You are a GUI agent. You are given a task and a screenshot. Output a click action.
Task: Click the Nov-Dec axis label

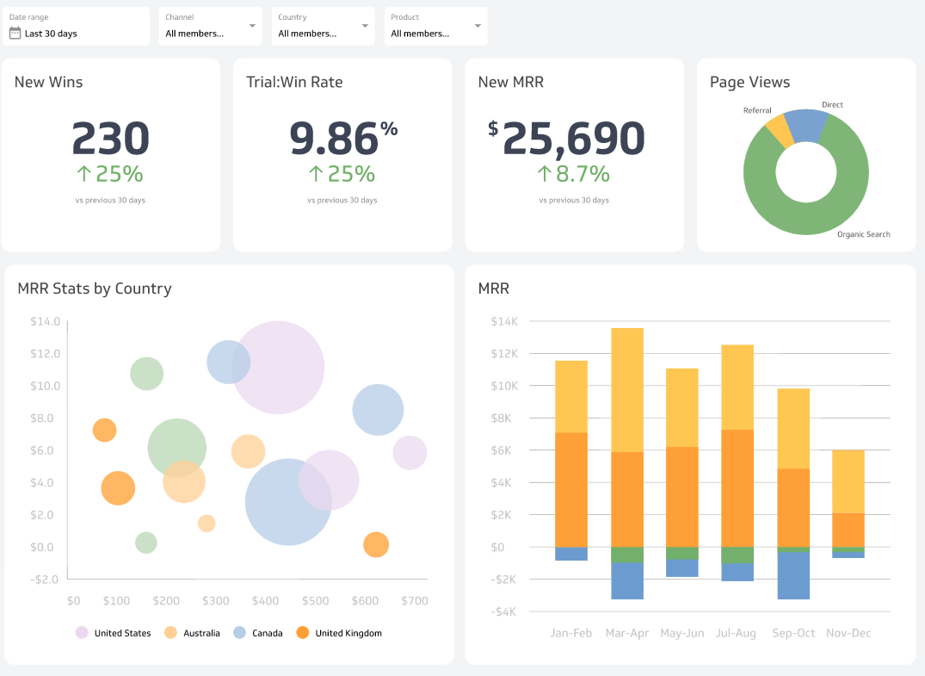point(848,633)
